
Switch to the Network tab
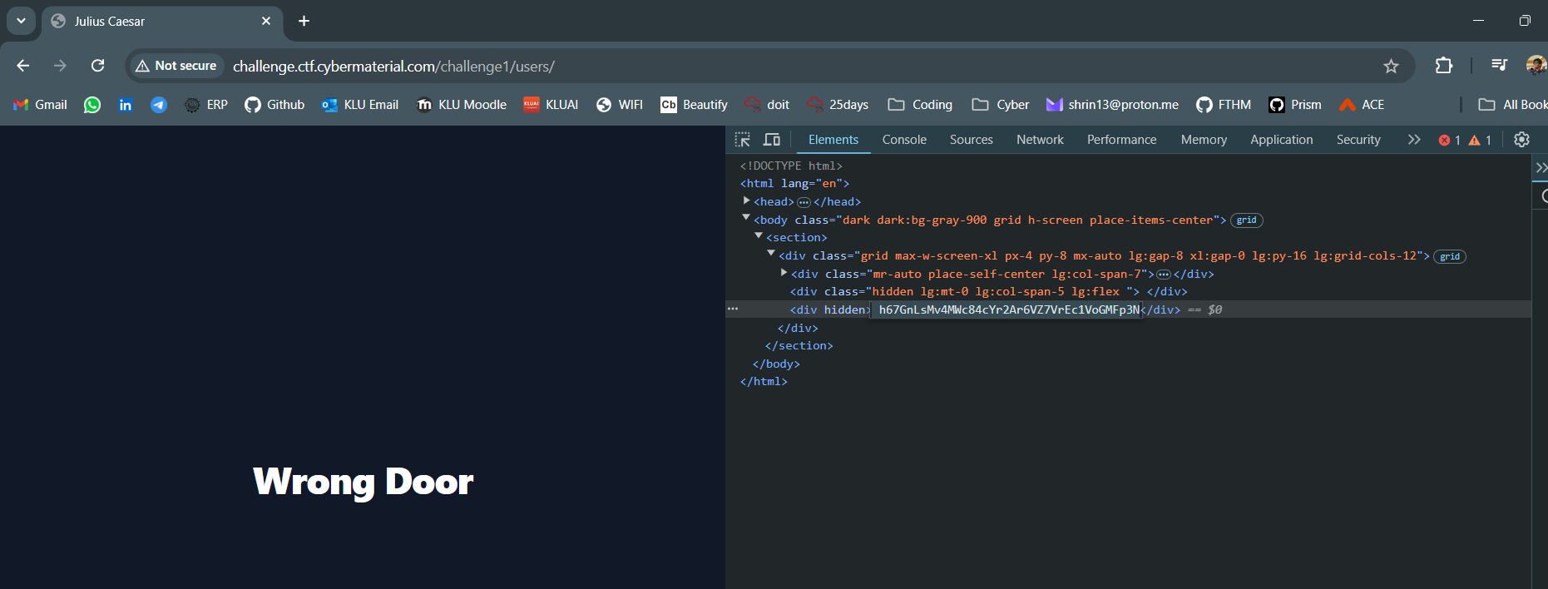pyautogui.click(x=1040, y=140)
